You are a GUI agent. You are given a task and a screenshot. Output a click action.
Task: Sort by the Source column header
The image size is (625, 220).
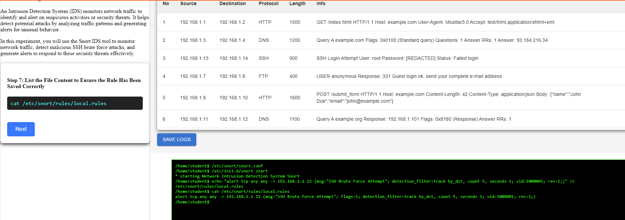tap(188, 4)
